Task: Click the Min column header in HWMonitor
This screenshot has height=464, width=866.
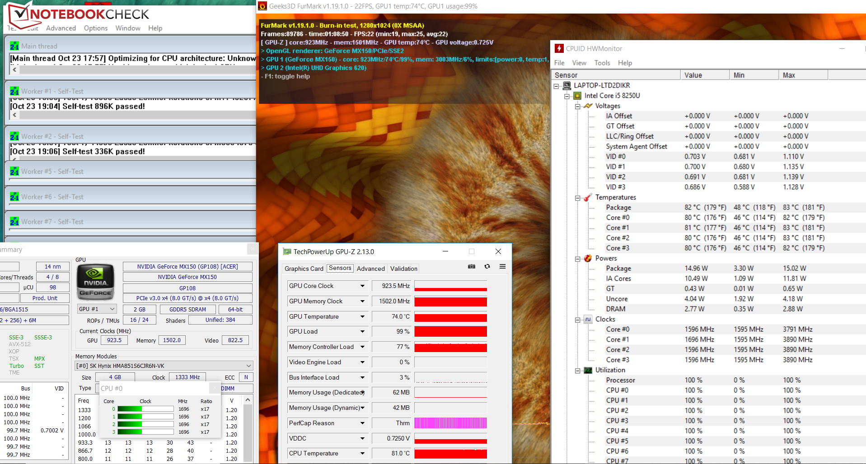Action: click(x=754, y=75)
